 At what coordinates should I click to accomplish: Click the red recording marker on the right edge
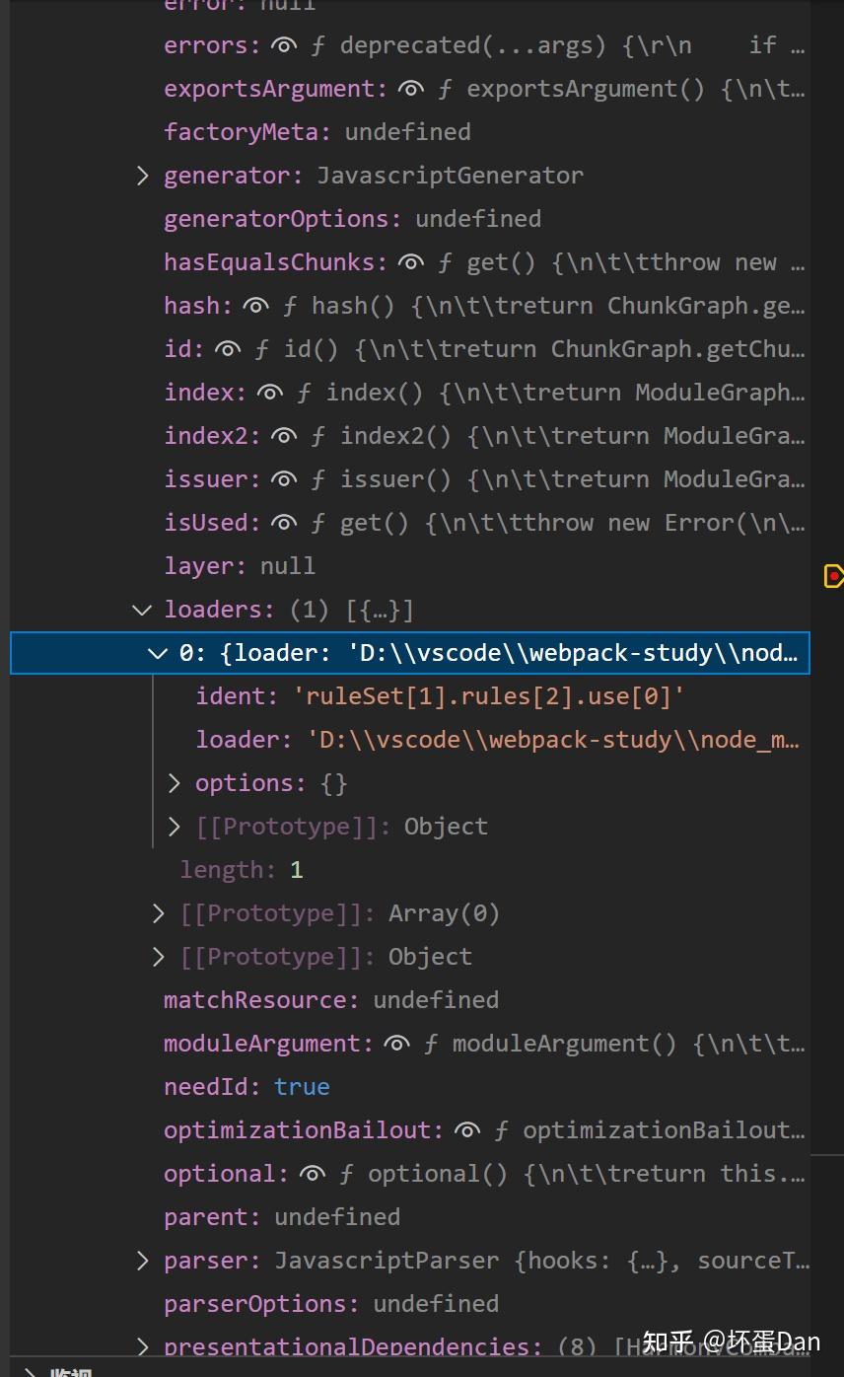click(x=834, y=576)
